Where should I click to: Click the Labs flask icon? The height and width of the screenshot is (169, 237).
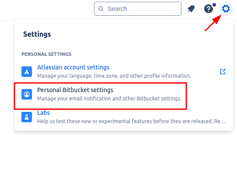(x=27, y=117)
